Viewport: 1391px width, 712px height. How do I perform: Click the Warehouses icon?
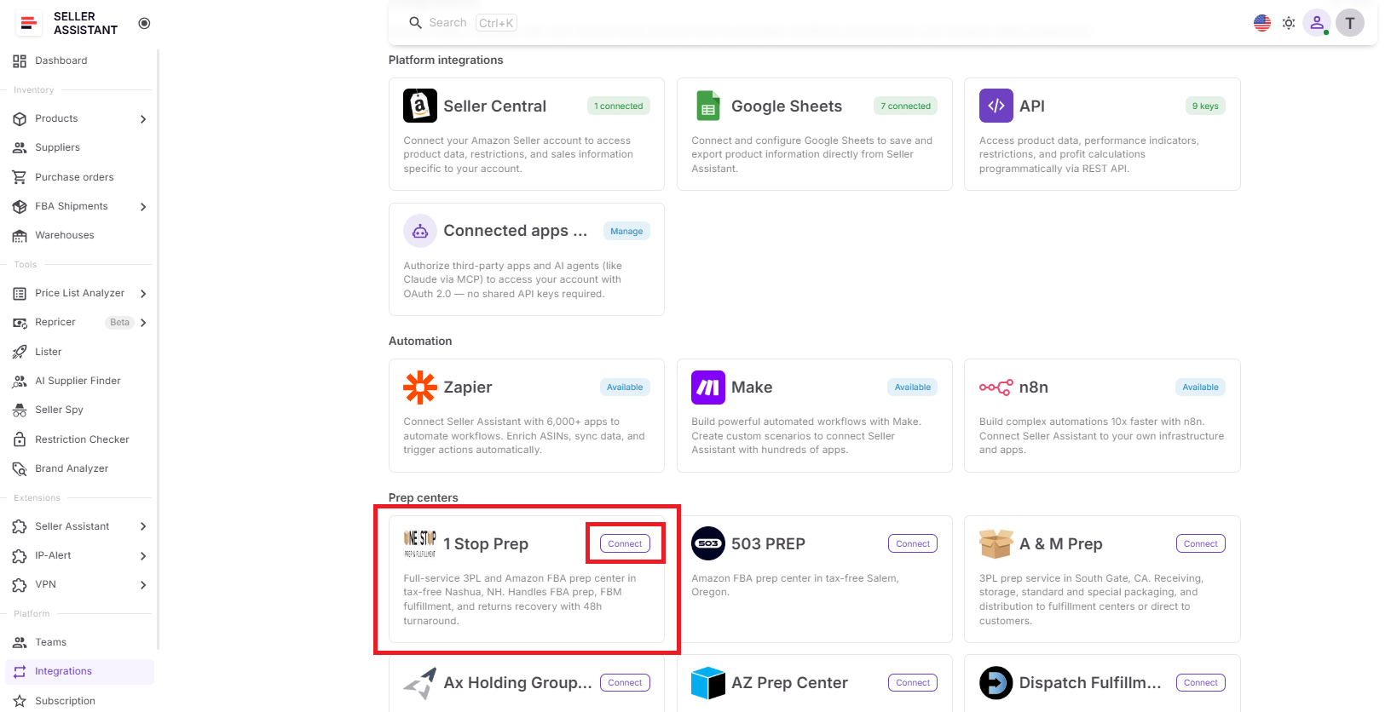click(20, 236)
